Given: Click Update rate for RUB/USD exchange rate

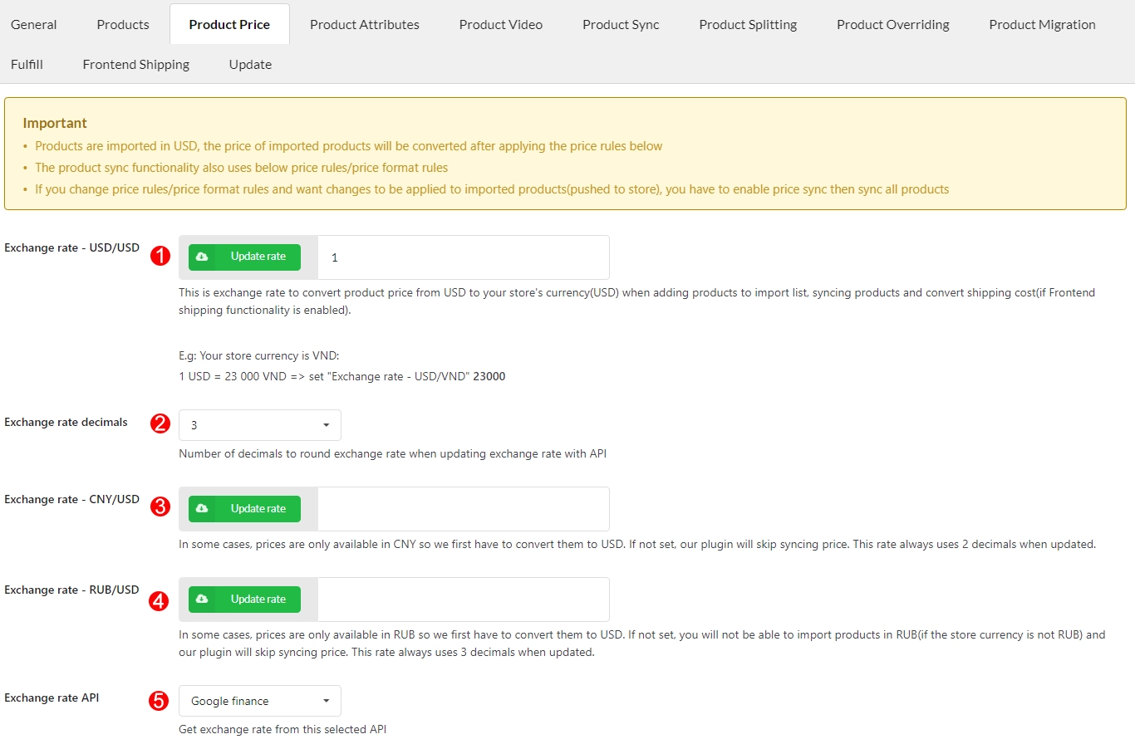Looking at the screenshot, I should click(x=244, y=600).
